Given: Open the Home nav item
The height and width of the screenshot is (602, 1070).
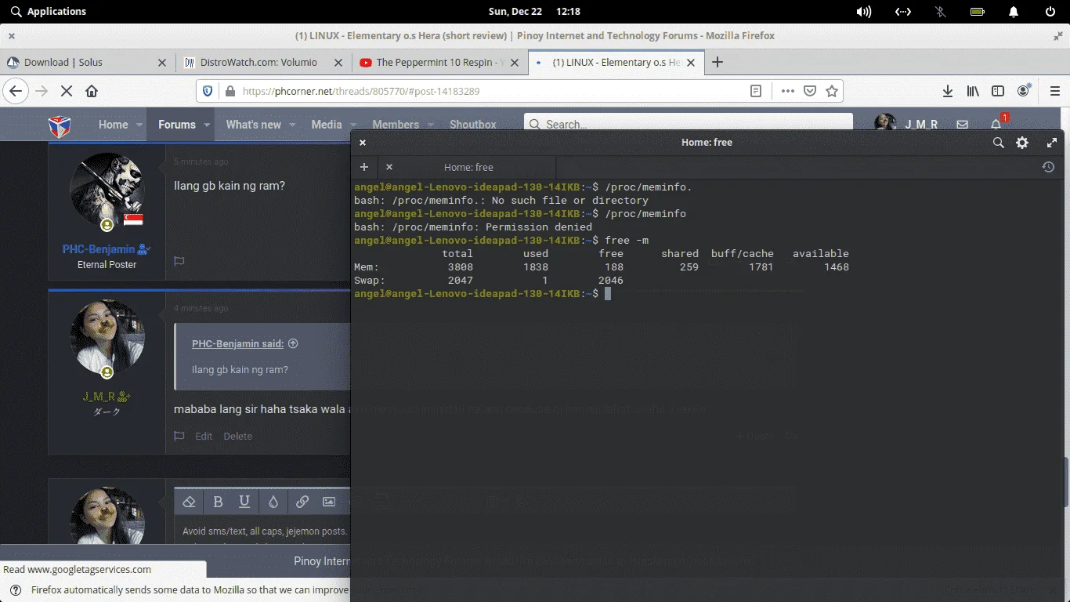Looking at the screenshot, I should click(x=113, y=125).
